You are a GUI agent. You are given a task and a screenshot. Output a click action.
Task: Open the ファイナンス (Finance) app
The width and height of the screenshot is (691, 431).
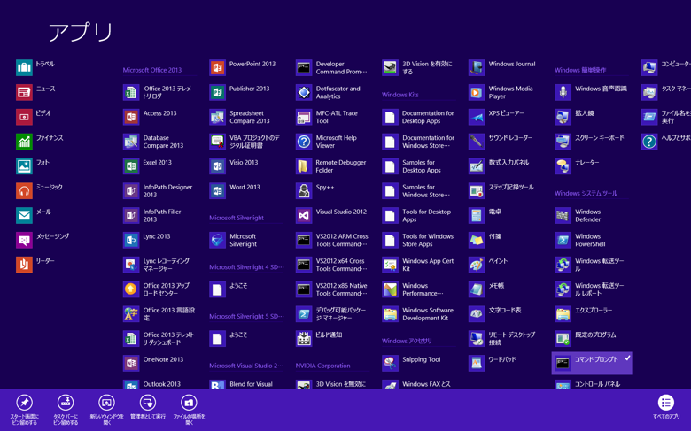coord(40,142)
